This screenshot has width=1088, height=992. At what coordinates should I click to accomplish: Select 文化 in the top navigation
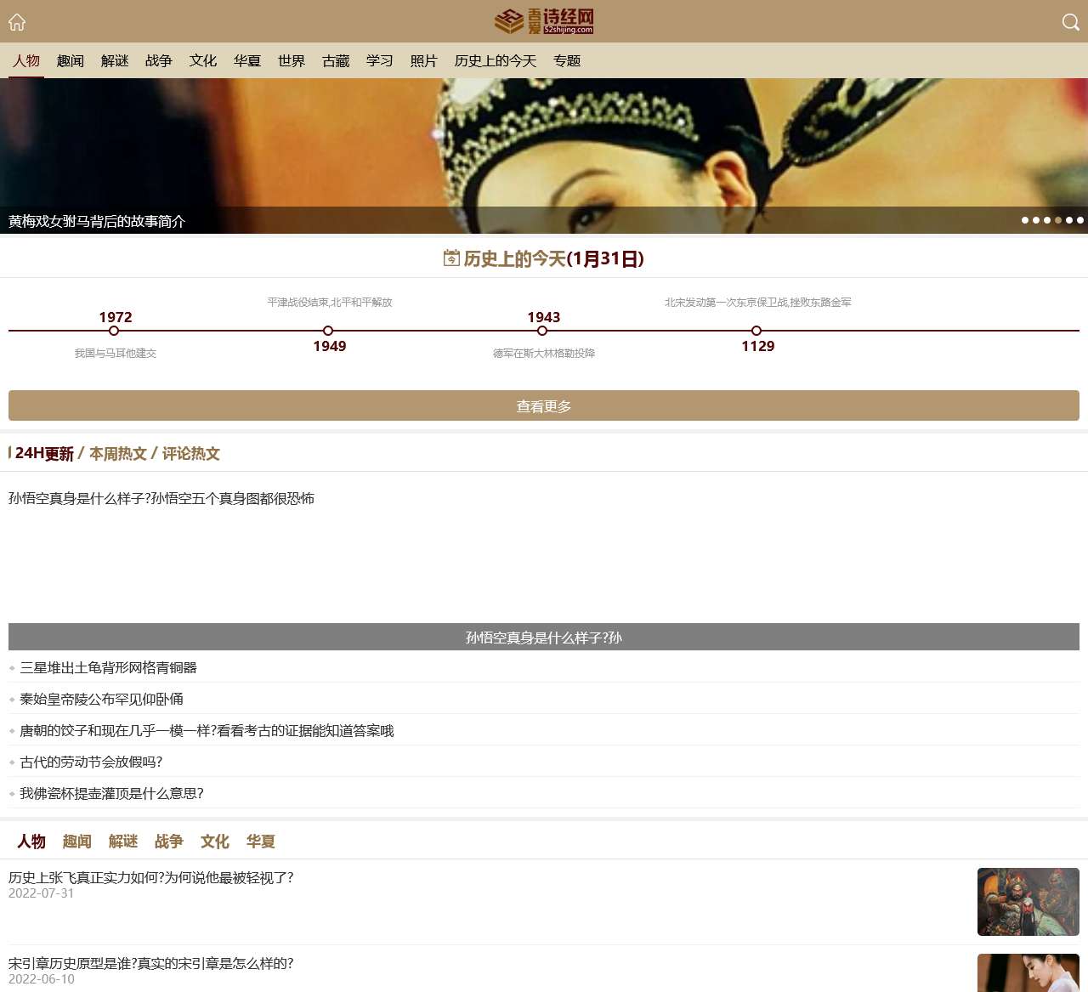coord(203,61)
